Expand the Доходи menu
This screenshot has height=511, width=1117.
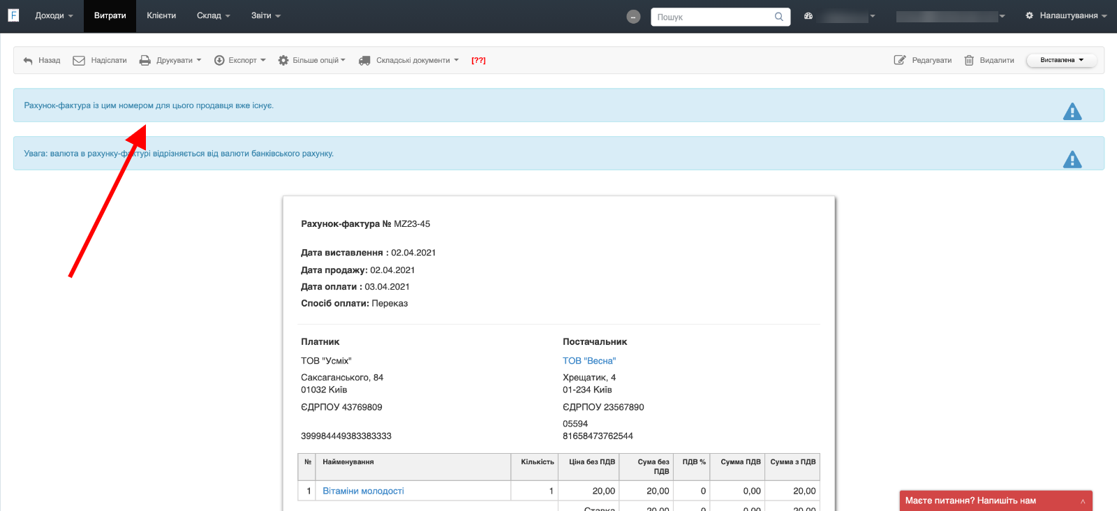pos(54,15)
